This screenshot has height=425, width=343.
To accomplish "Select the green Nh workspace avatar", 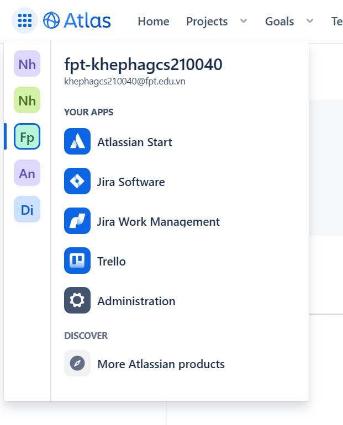I will (x=27, y=100).
